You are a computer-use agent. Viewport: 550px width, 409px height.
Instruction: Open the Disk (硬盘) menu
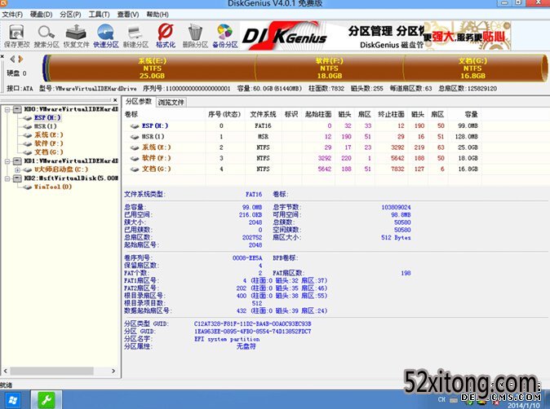point(42,15)
